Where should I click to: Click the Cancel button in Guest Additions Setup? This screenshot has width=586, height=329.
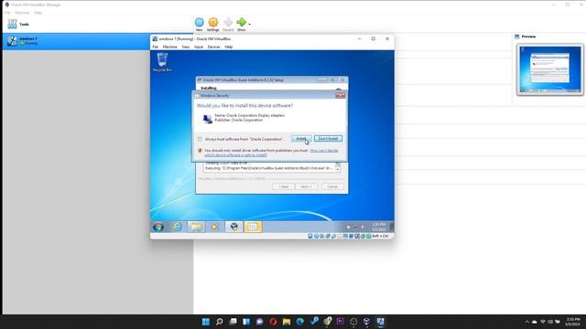point(332,186)
